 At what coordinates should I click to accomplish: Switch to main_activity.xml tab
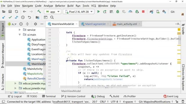click(126, 24)
